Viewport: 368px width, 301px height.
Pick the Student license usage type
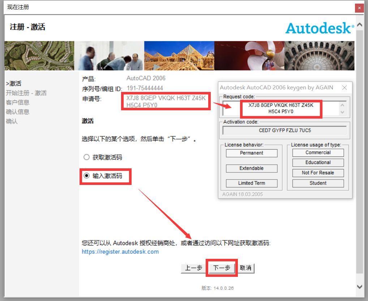click(x=318, y=183)
